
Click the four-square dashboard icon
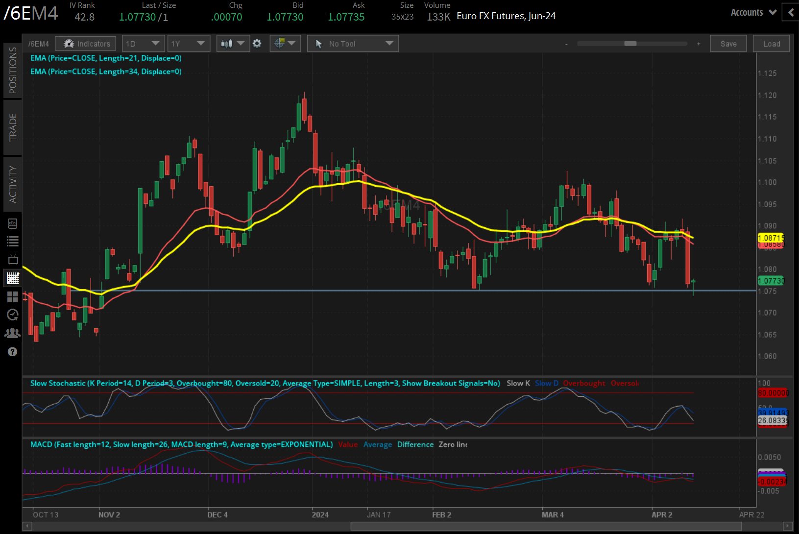coord(13,297)
